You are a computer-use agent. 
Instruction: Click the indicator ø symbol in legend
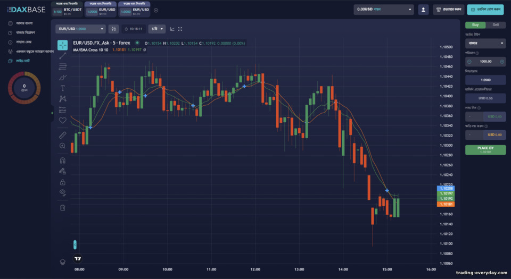coord(144,50)
